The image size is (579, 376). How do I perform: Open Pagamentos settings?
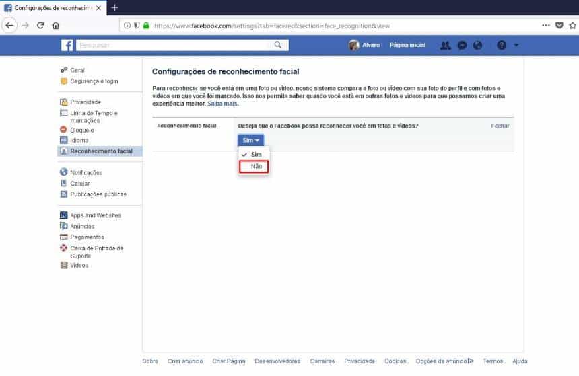click(82, 237)
